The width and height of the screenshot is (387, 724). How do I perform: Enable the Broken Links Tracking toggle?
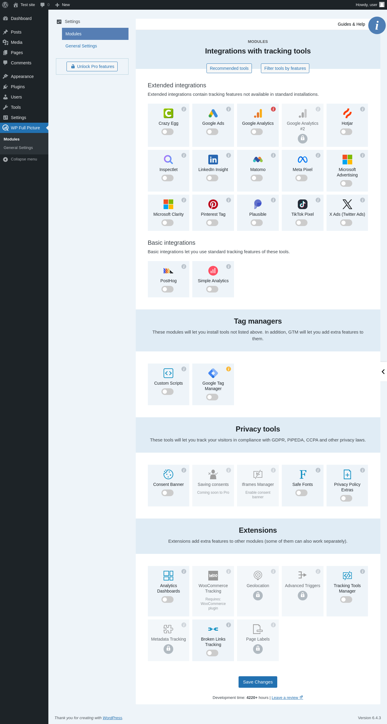point(212,653)
